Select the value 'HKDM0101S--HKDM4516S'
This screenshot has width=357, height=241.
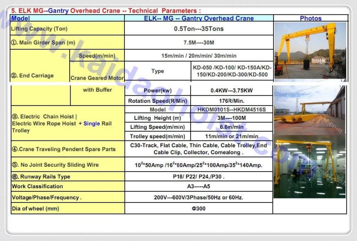point(232,110)
